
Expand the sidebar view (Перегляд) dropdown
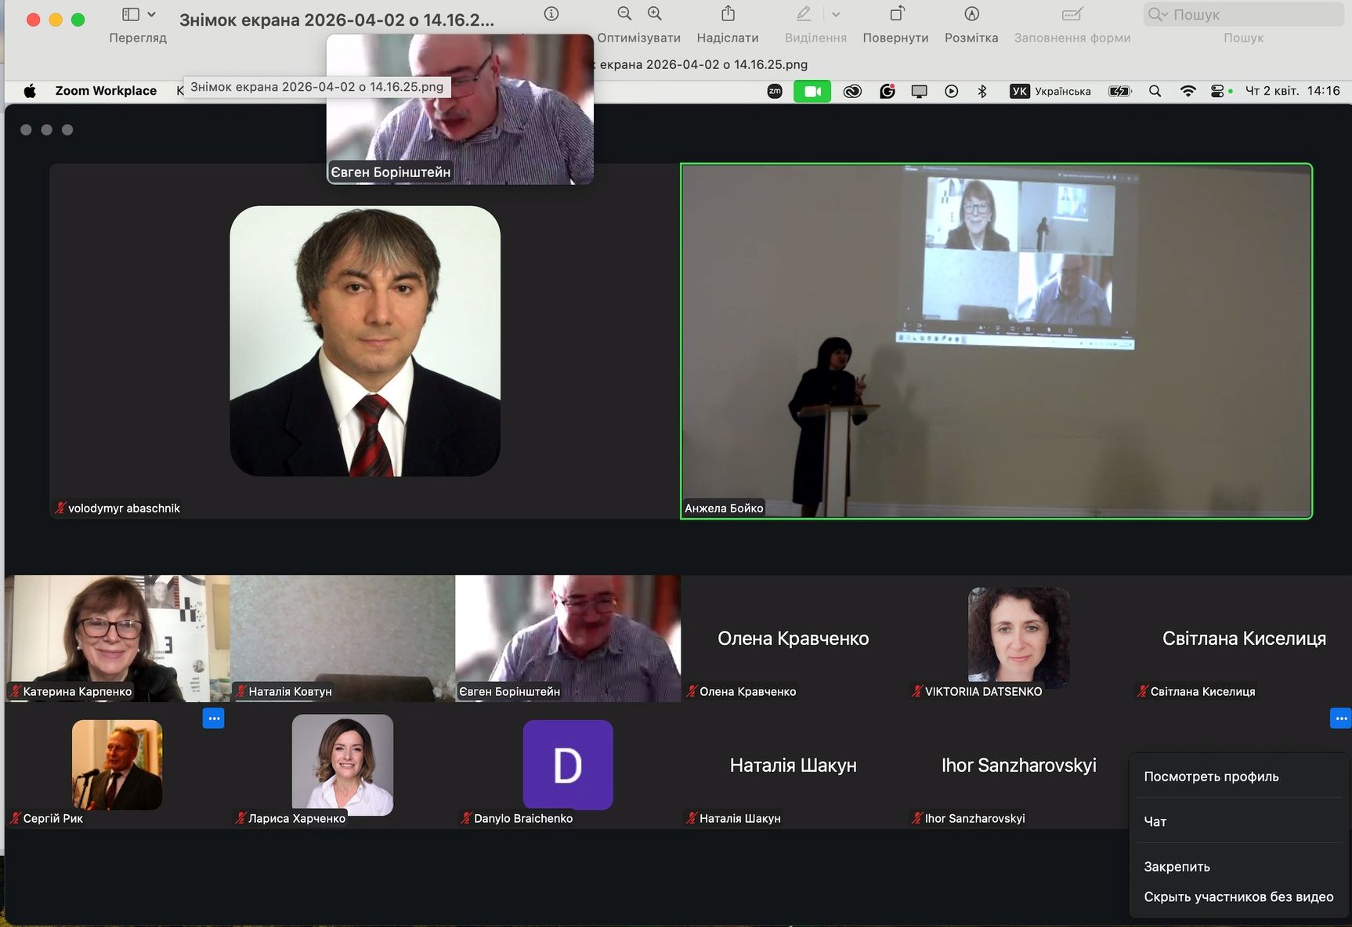point(151,14)
